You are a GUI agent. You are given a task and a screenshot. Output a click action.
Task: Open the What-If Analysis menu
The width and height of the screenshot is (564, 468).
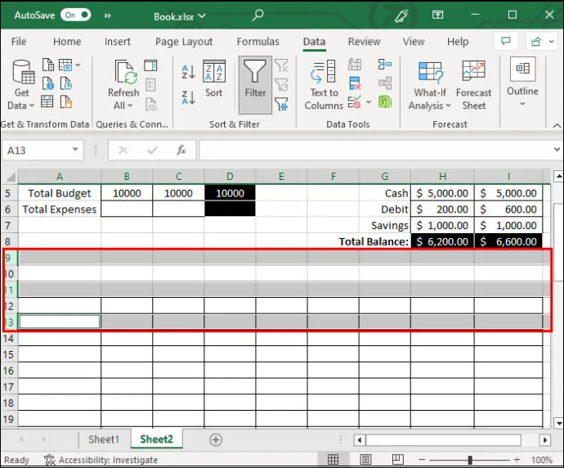(430, 85)
